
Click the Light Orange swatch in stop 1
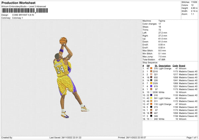coord(151,68)
